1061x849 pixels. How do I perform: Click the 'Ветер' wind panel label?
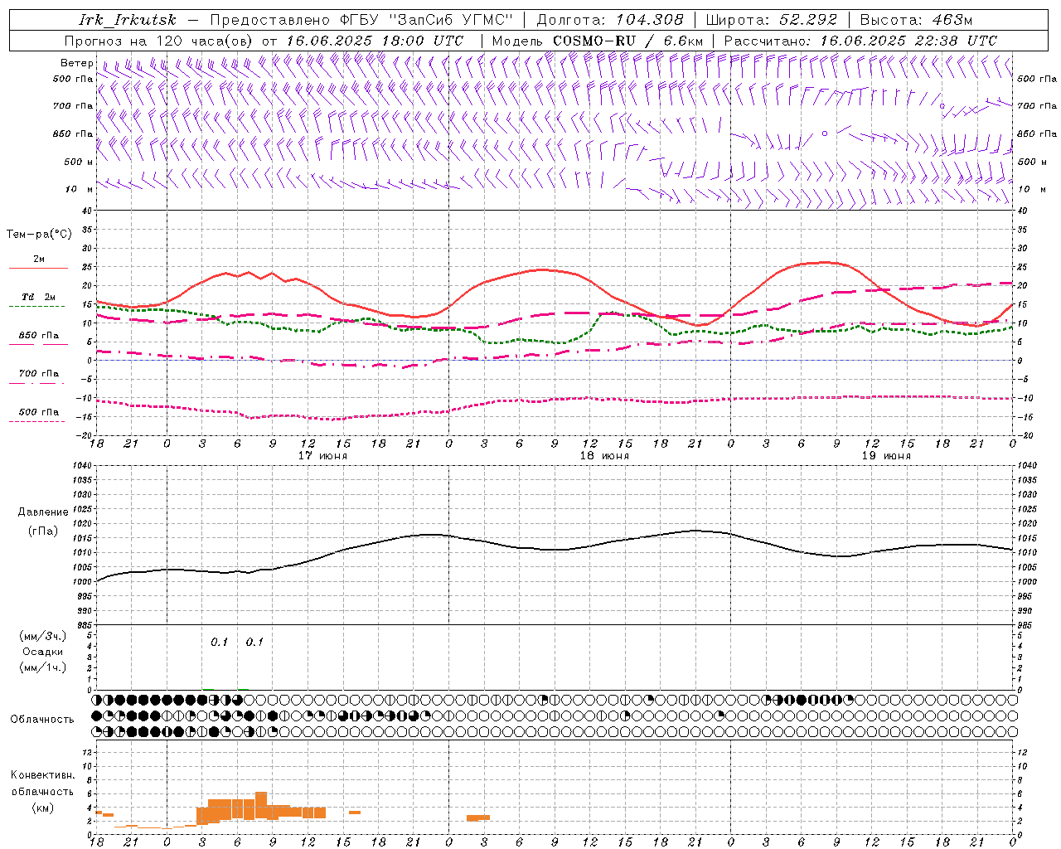(76, 63)
